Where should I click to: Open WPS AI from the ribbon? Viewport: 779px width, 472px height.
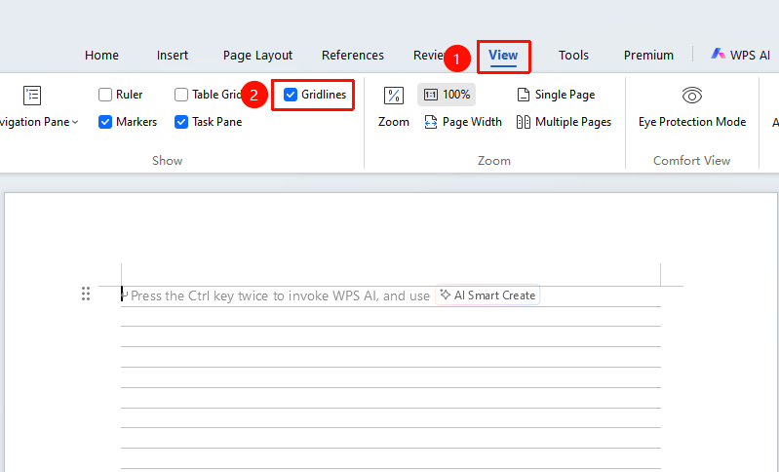tap(740, 55)
